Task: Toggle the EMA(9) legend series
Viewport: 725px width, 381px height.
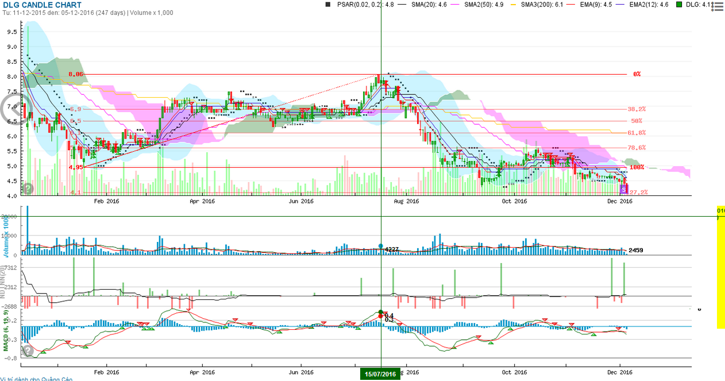Action: 588,5
